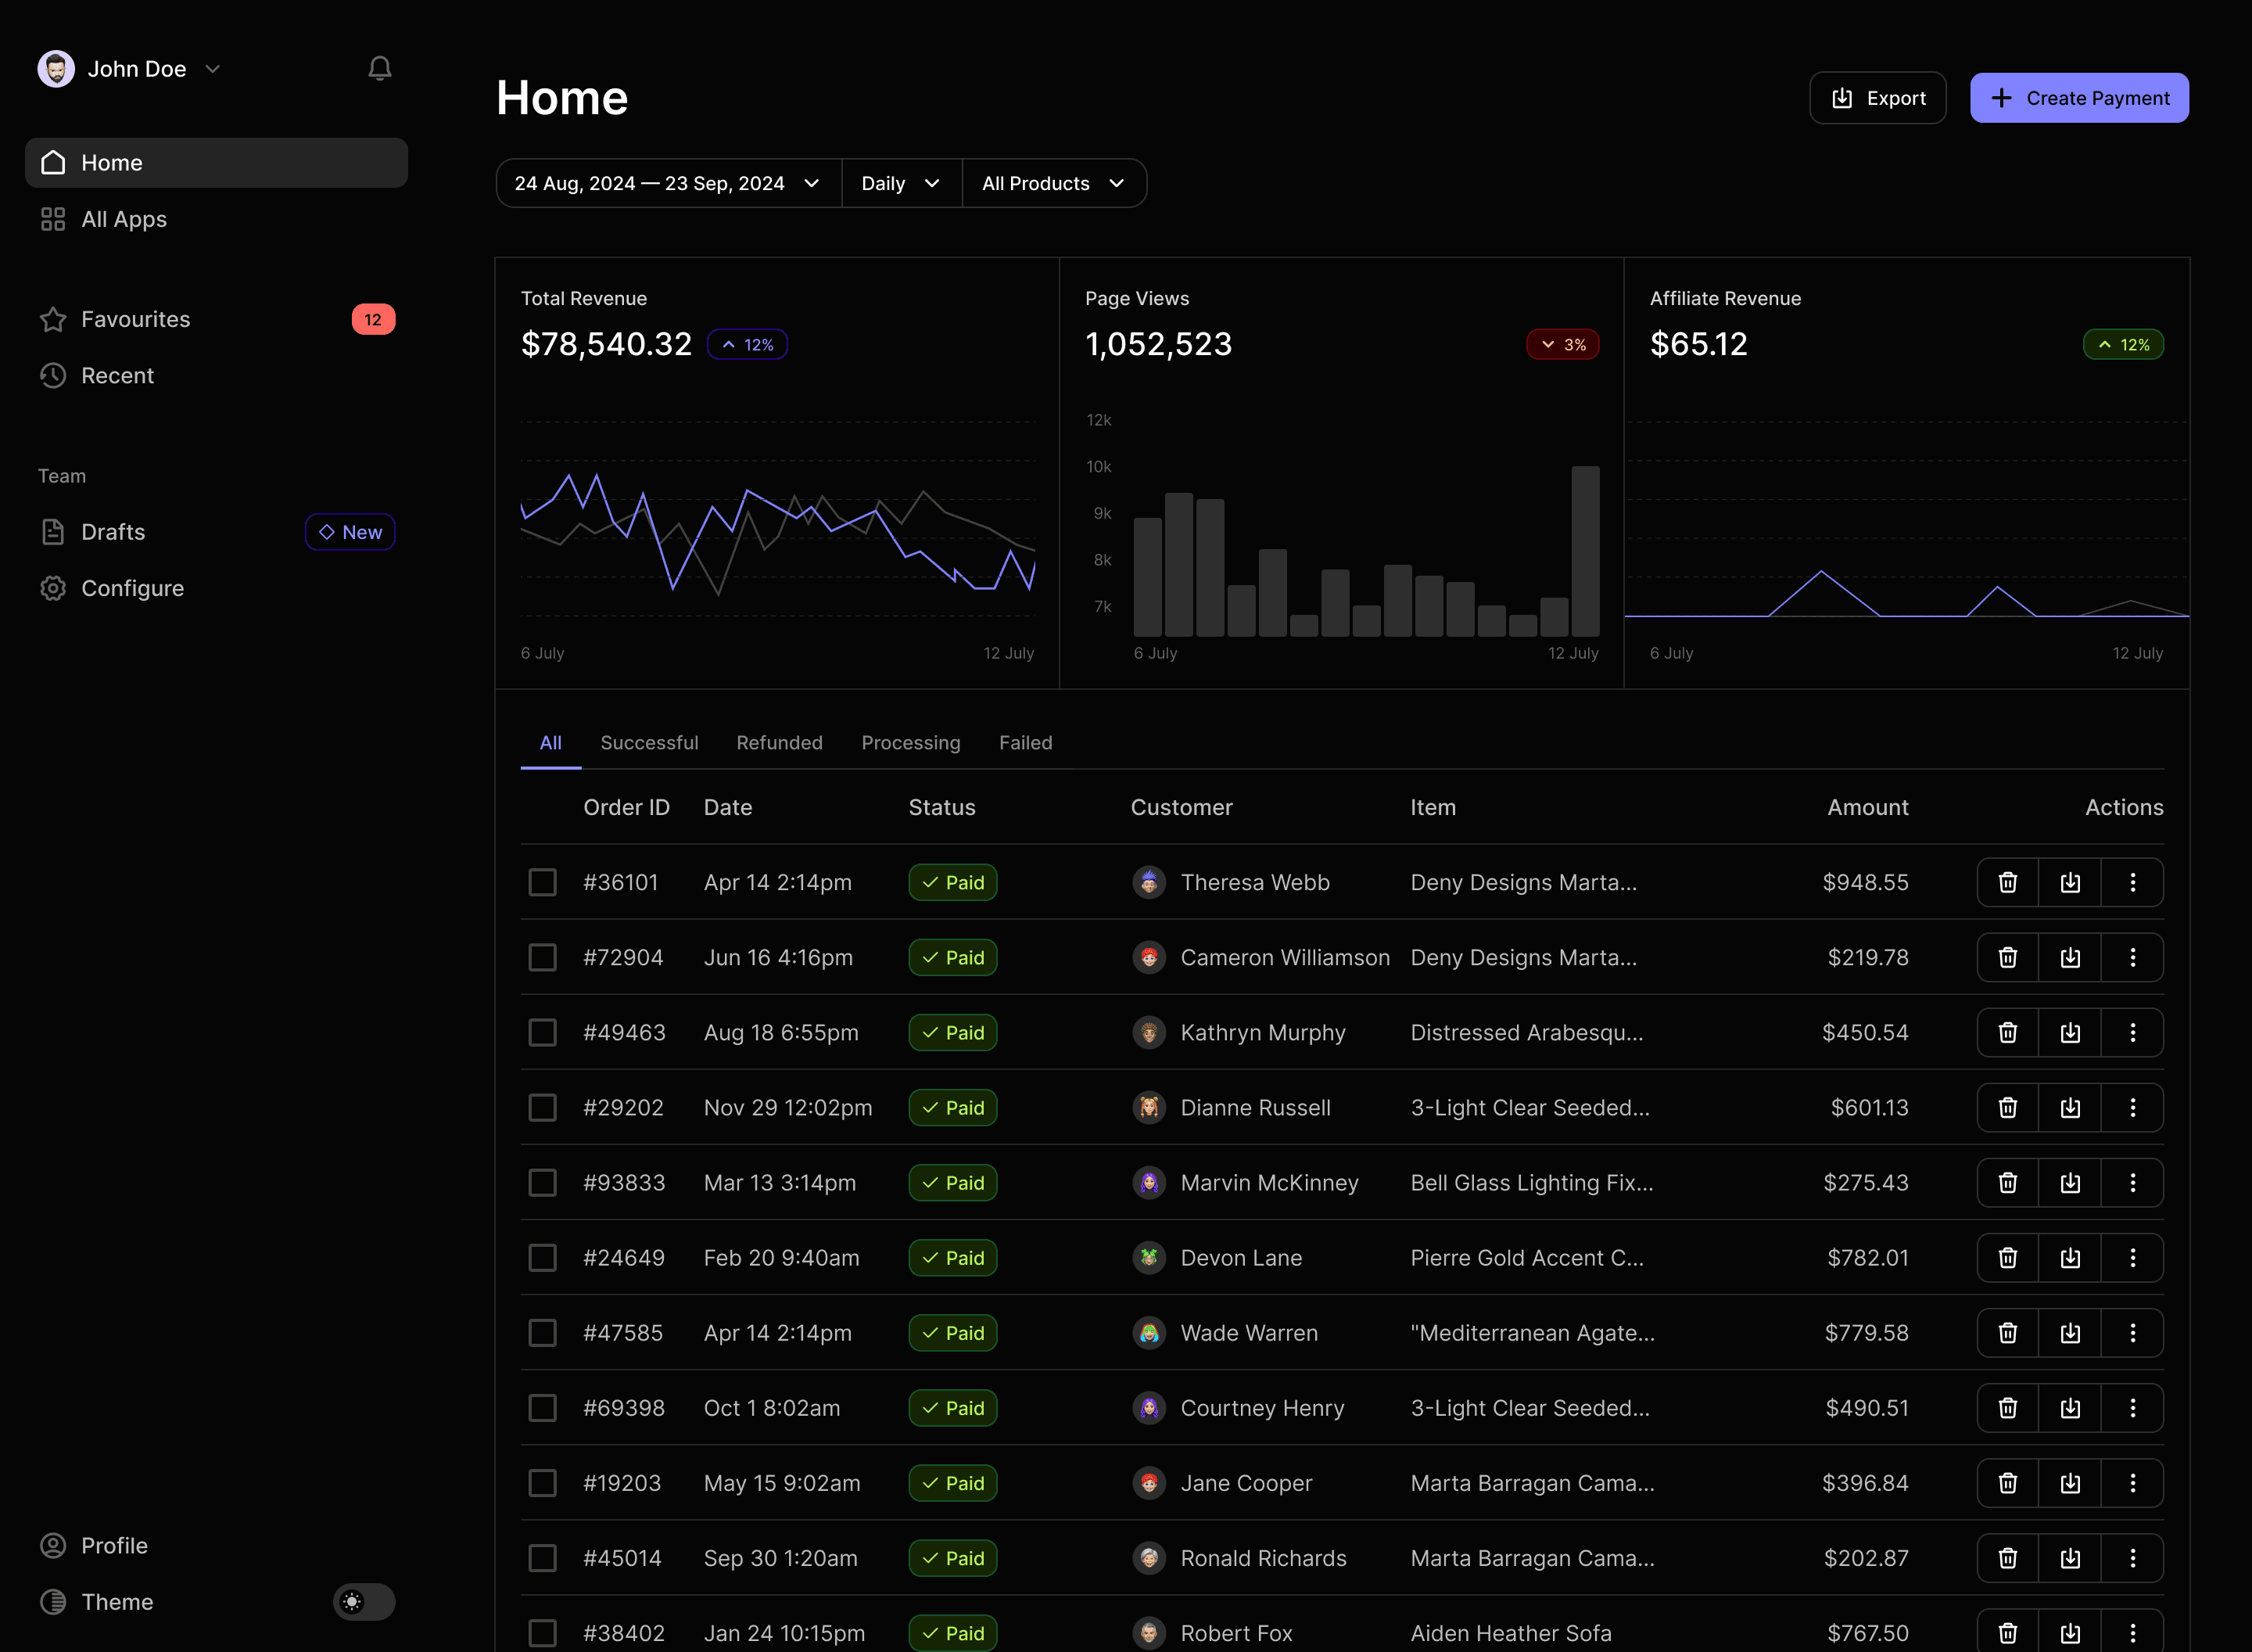Delete order #36101 with the trash icon
2252x1652 pixels.
coord(2007,882)
